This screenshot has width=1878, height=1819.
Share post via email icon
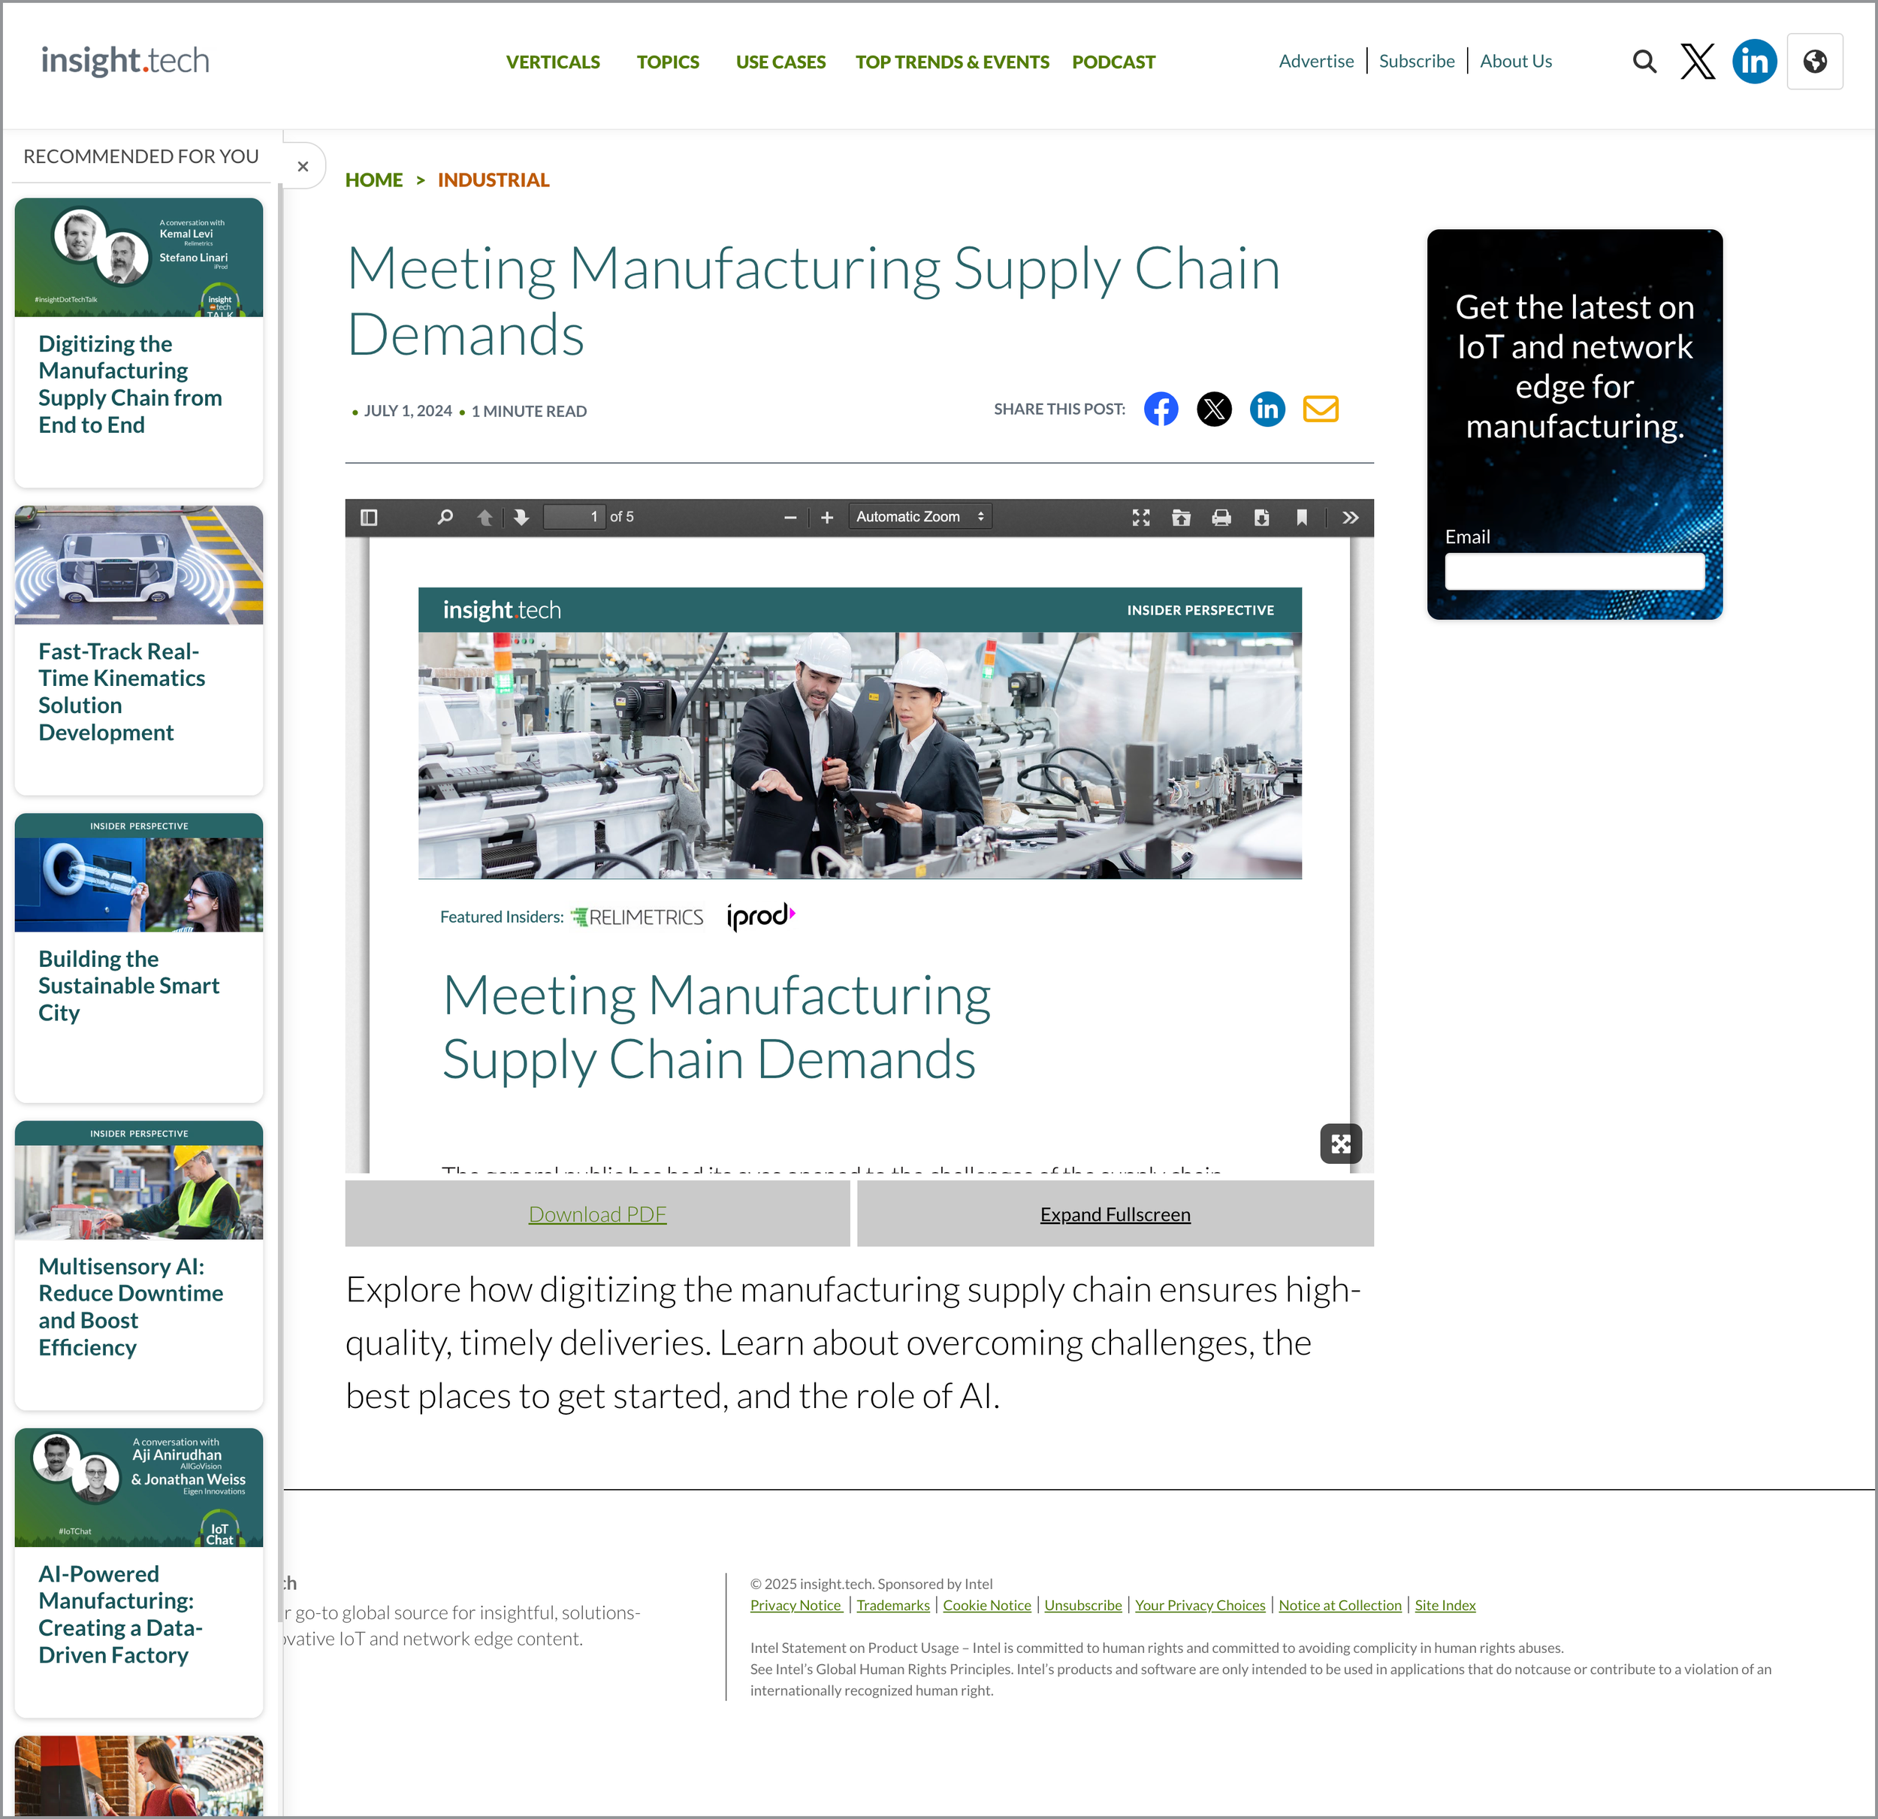(x=1321, y=409)
